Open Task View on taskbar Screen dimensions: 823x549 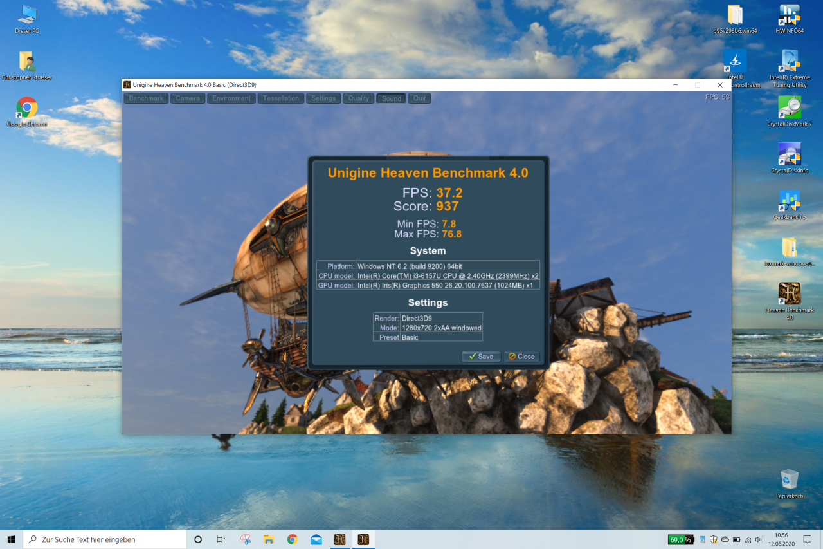(x=221, y=539)
